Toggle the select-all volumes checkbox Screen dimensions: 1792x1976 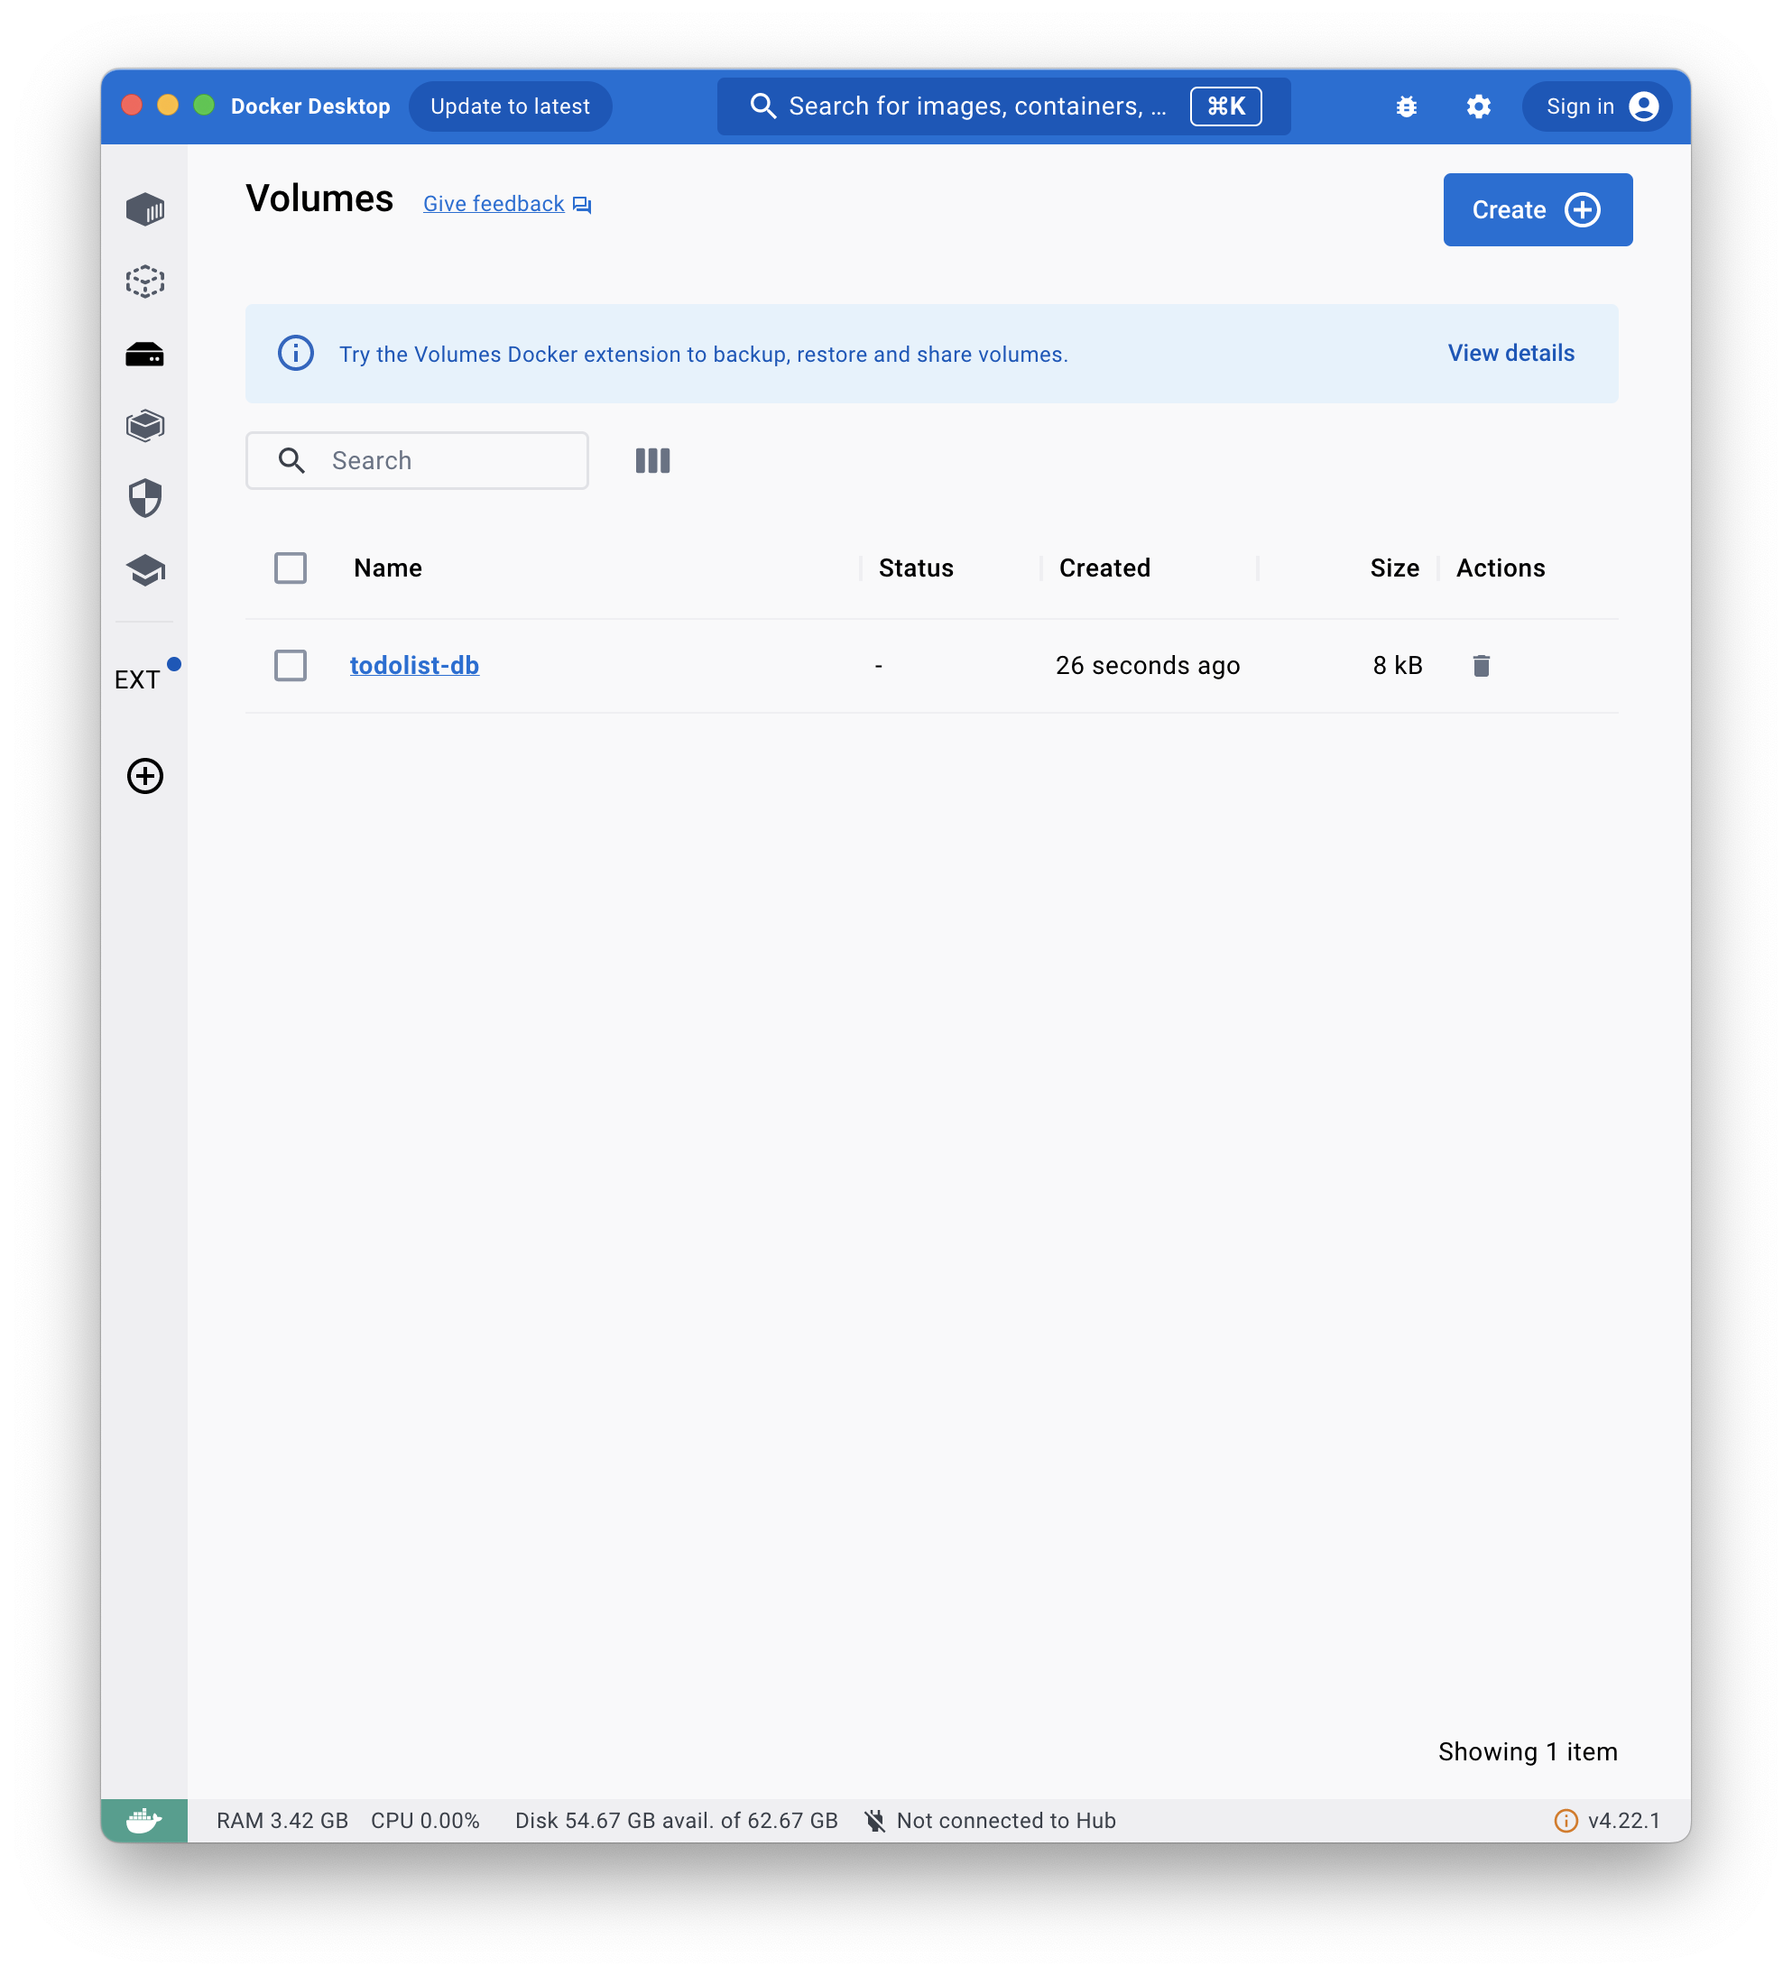291,568
